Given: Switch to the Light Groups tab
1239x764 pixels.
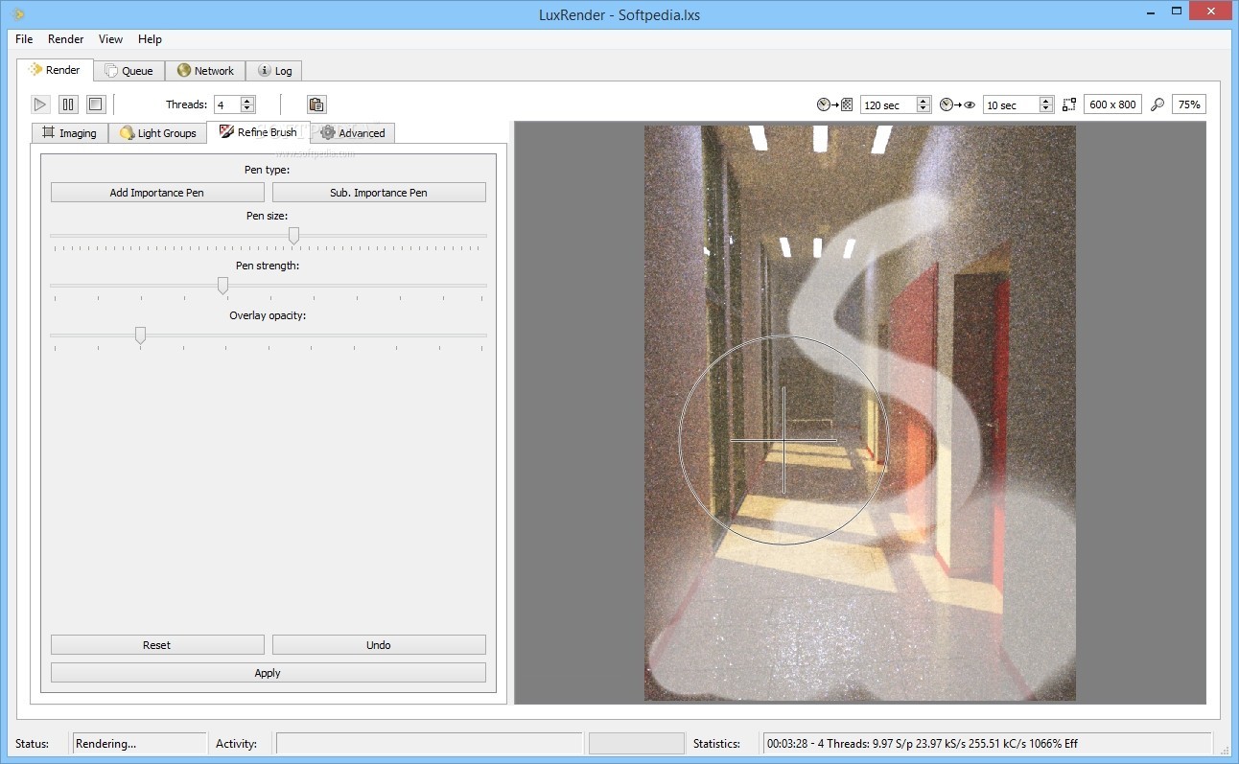Looking at the screenshot, I should 157,133.
